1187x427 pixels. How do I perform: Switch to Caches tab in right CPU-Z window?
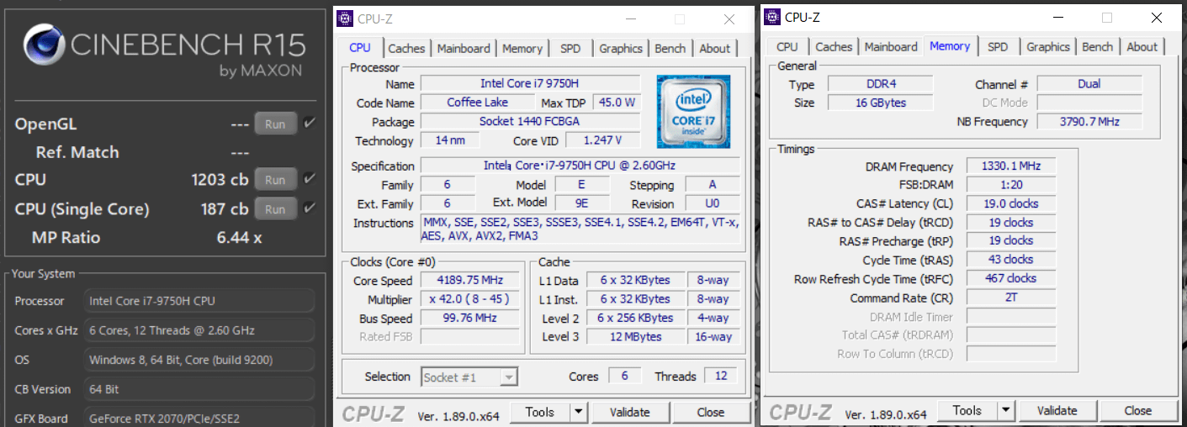coord(835,47)
